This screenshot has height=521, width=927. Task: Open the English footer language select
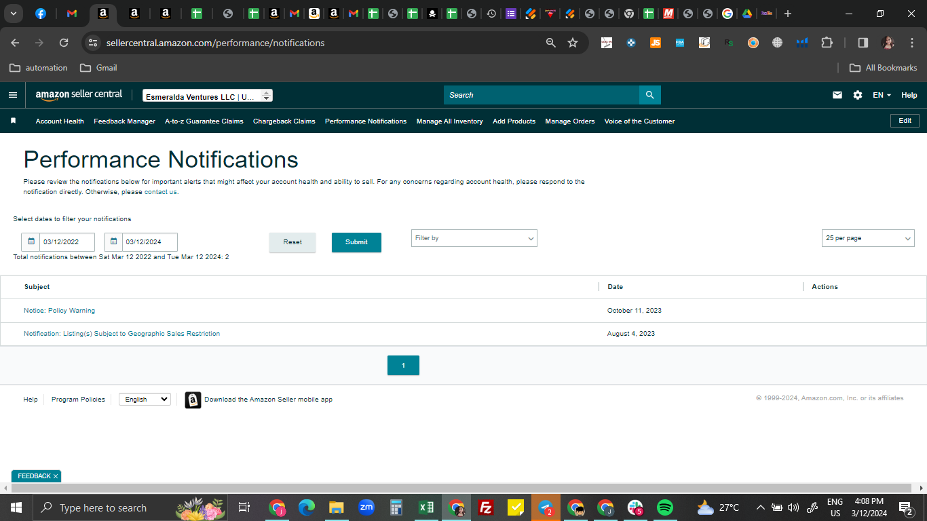point(145,400)
